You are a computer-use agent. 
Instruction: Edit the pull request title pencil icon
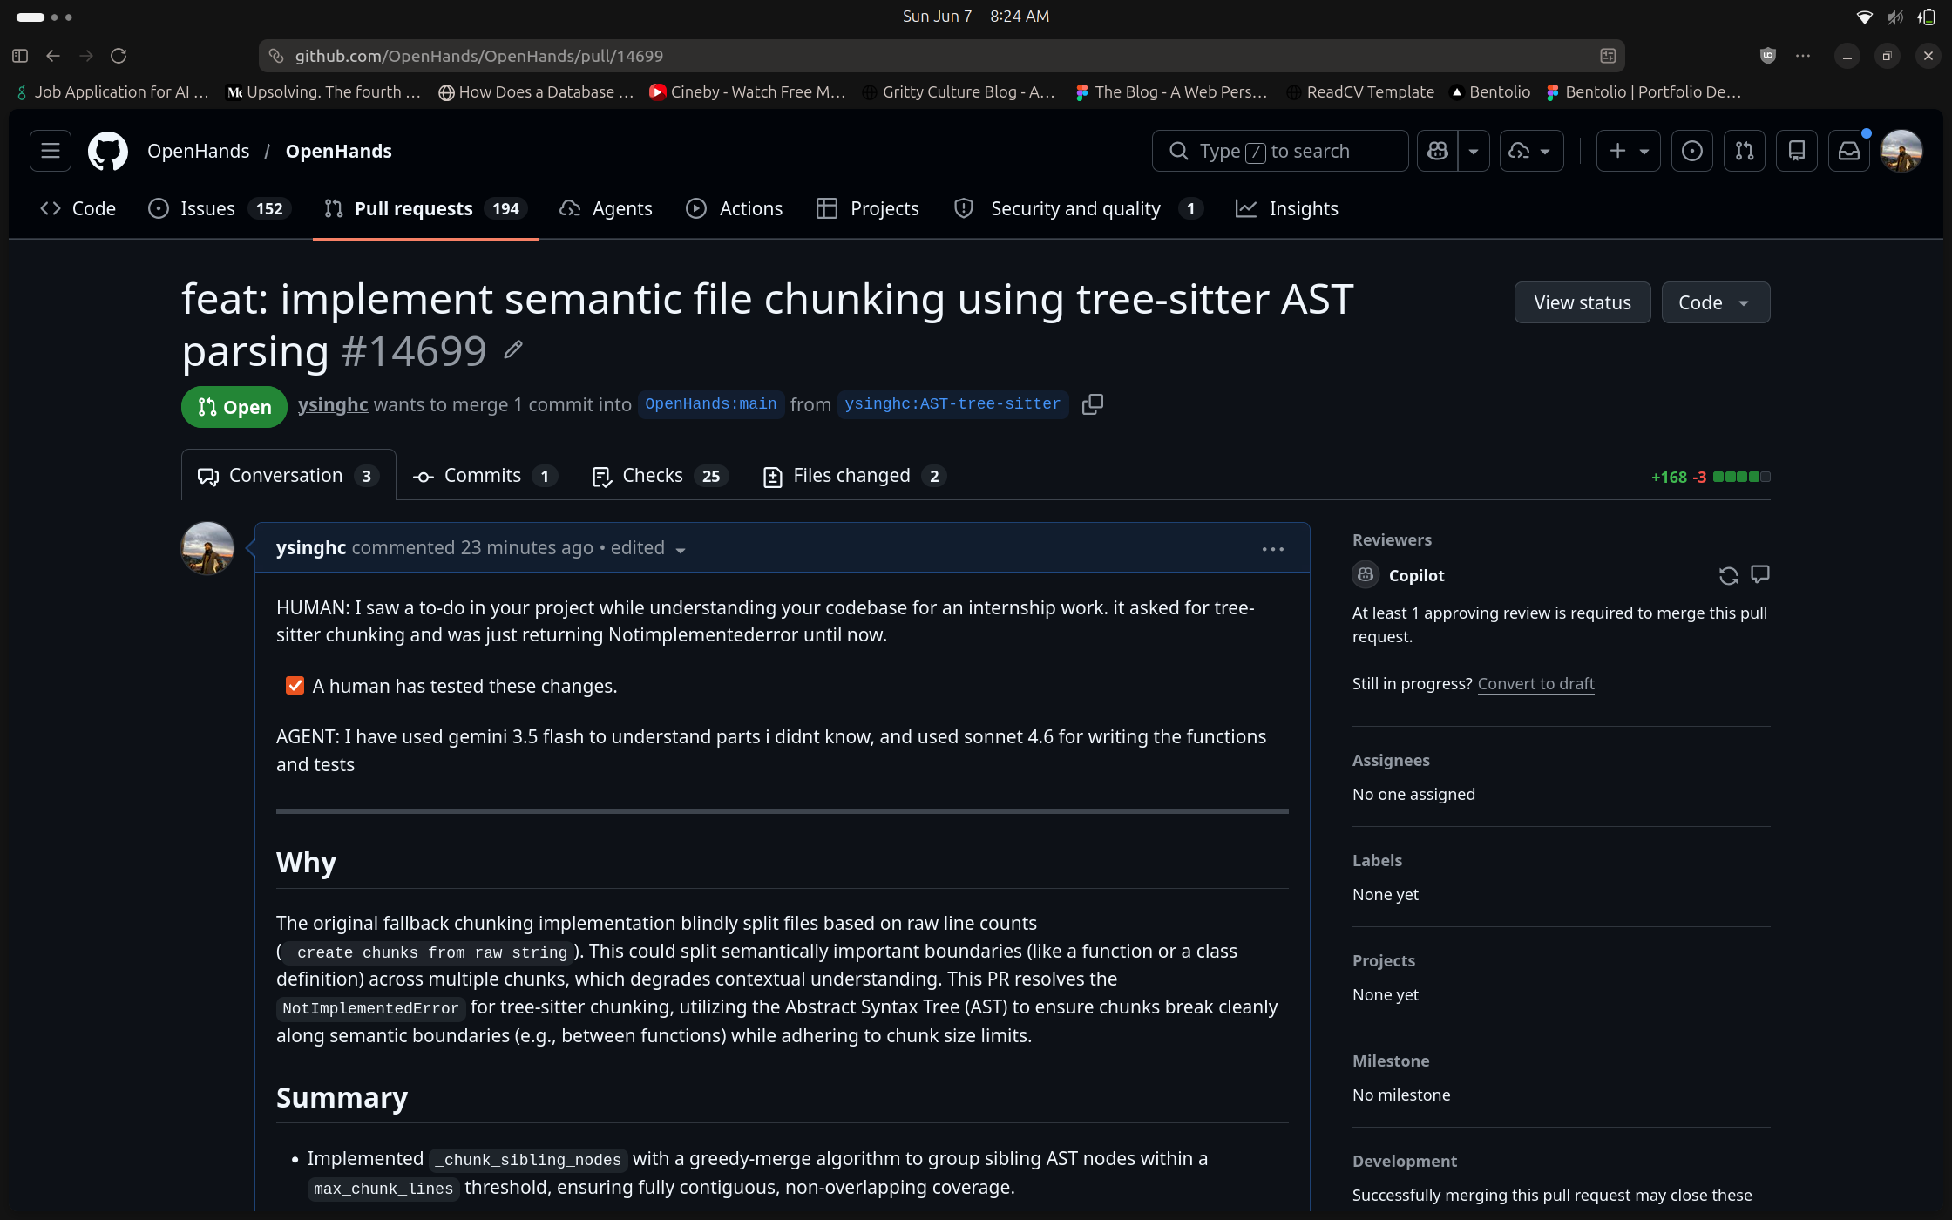pos(513,349)
